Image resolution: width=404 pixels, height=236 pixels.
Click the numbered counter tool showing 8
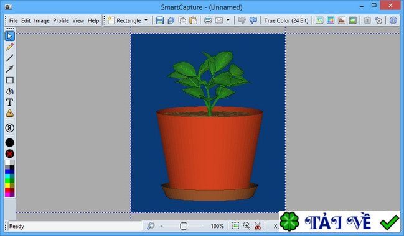9,128
